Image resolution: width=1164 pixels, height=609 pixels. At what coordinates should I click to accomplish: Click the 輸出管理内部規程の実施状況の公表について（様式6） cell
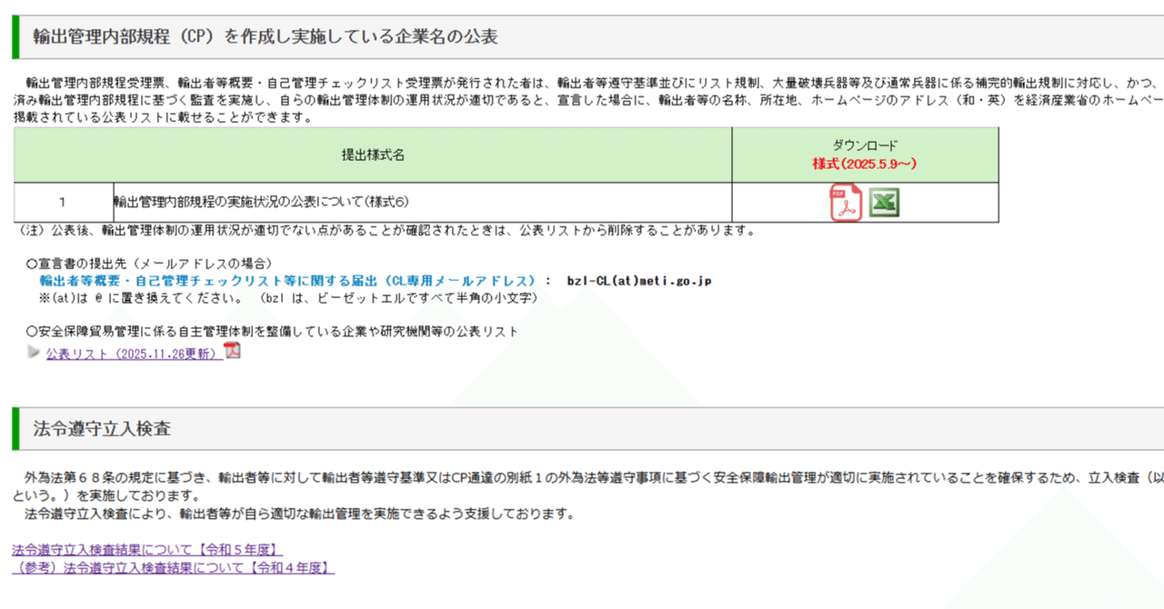click(x=264, y=202)
